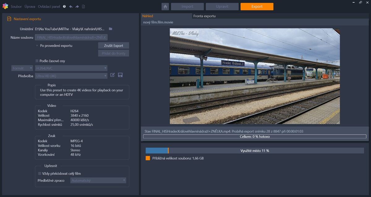Edit the preset using the pencil icon

coord(113,75)
